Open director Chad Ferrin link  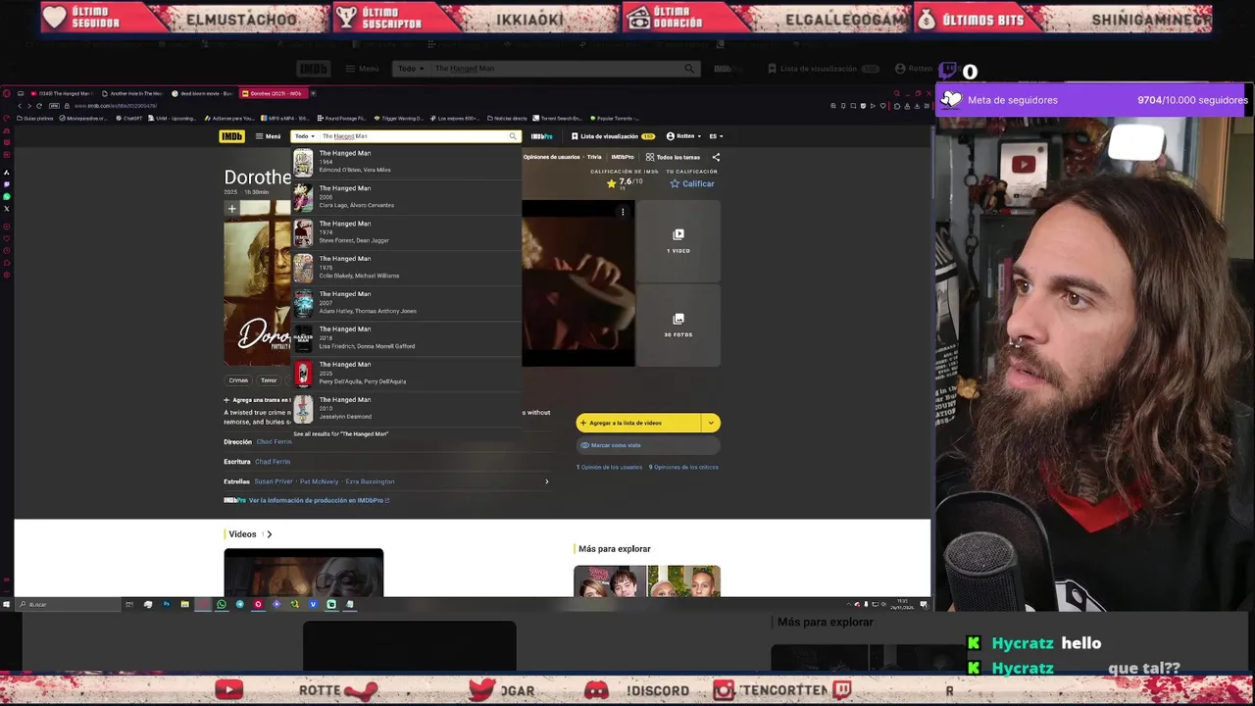pyautogui.click(x=274, y=442)
